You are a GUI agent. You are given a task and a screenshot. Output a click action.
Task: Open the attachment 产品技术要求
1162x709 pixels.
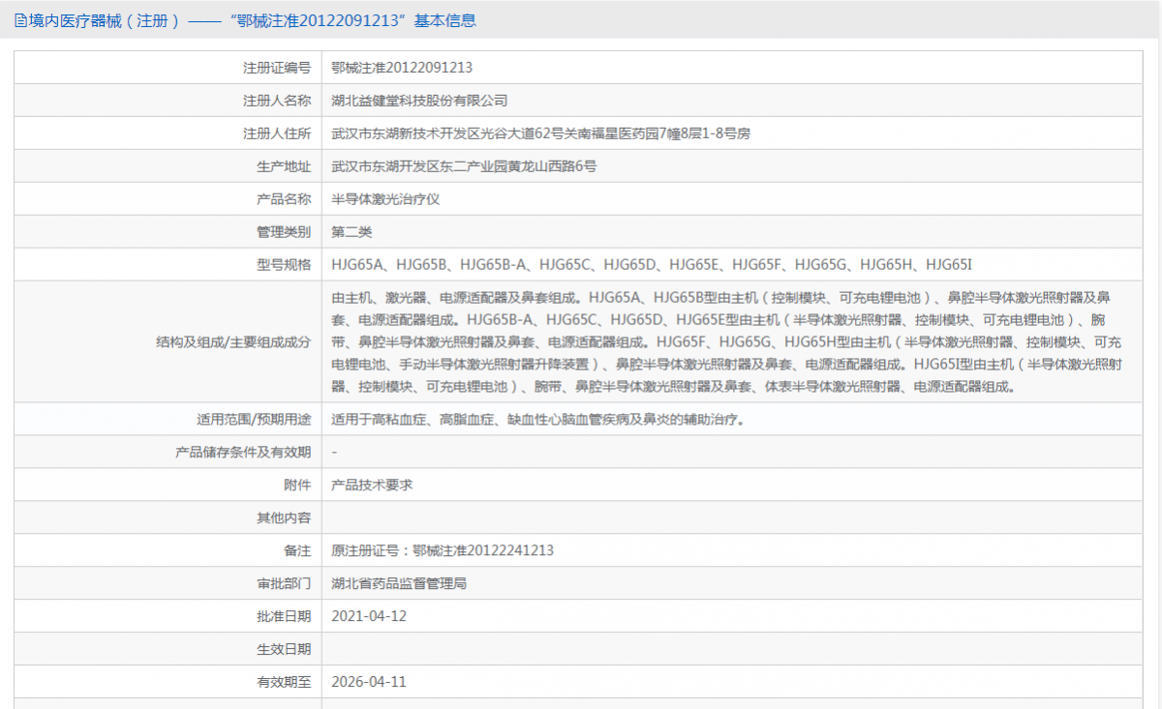pos(372,486)
